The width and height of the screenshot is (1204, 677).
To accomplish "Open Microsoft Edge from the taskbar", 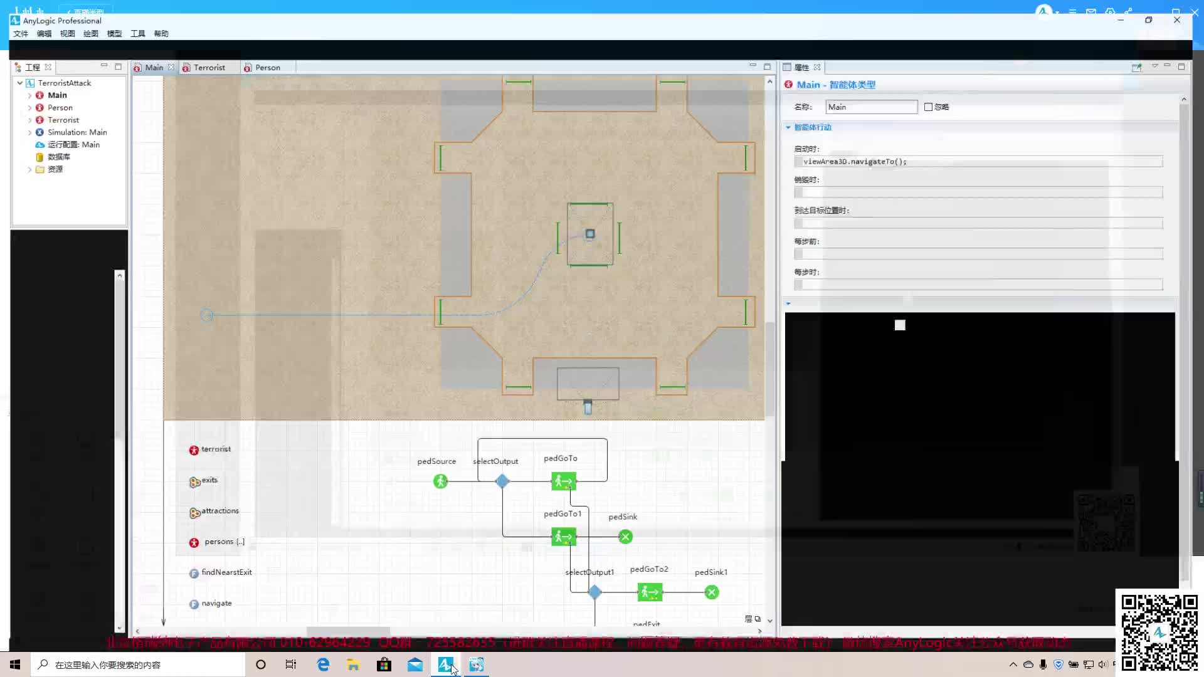I will 323,664.
